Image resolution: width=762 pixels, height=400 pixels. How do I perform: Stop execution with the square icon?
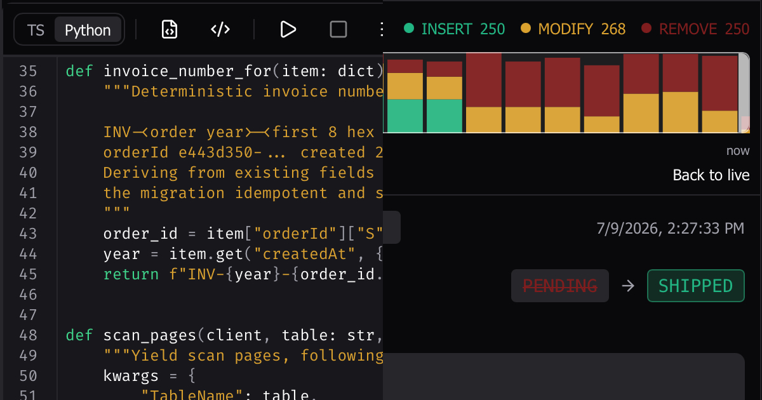(338, 29)
